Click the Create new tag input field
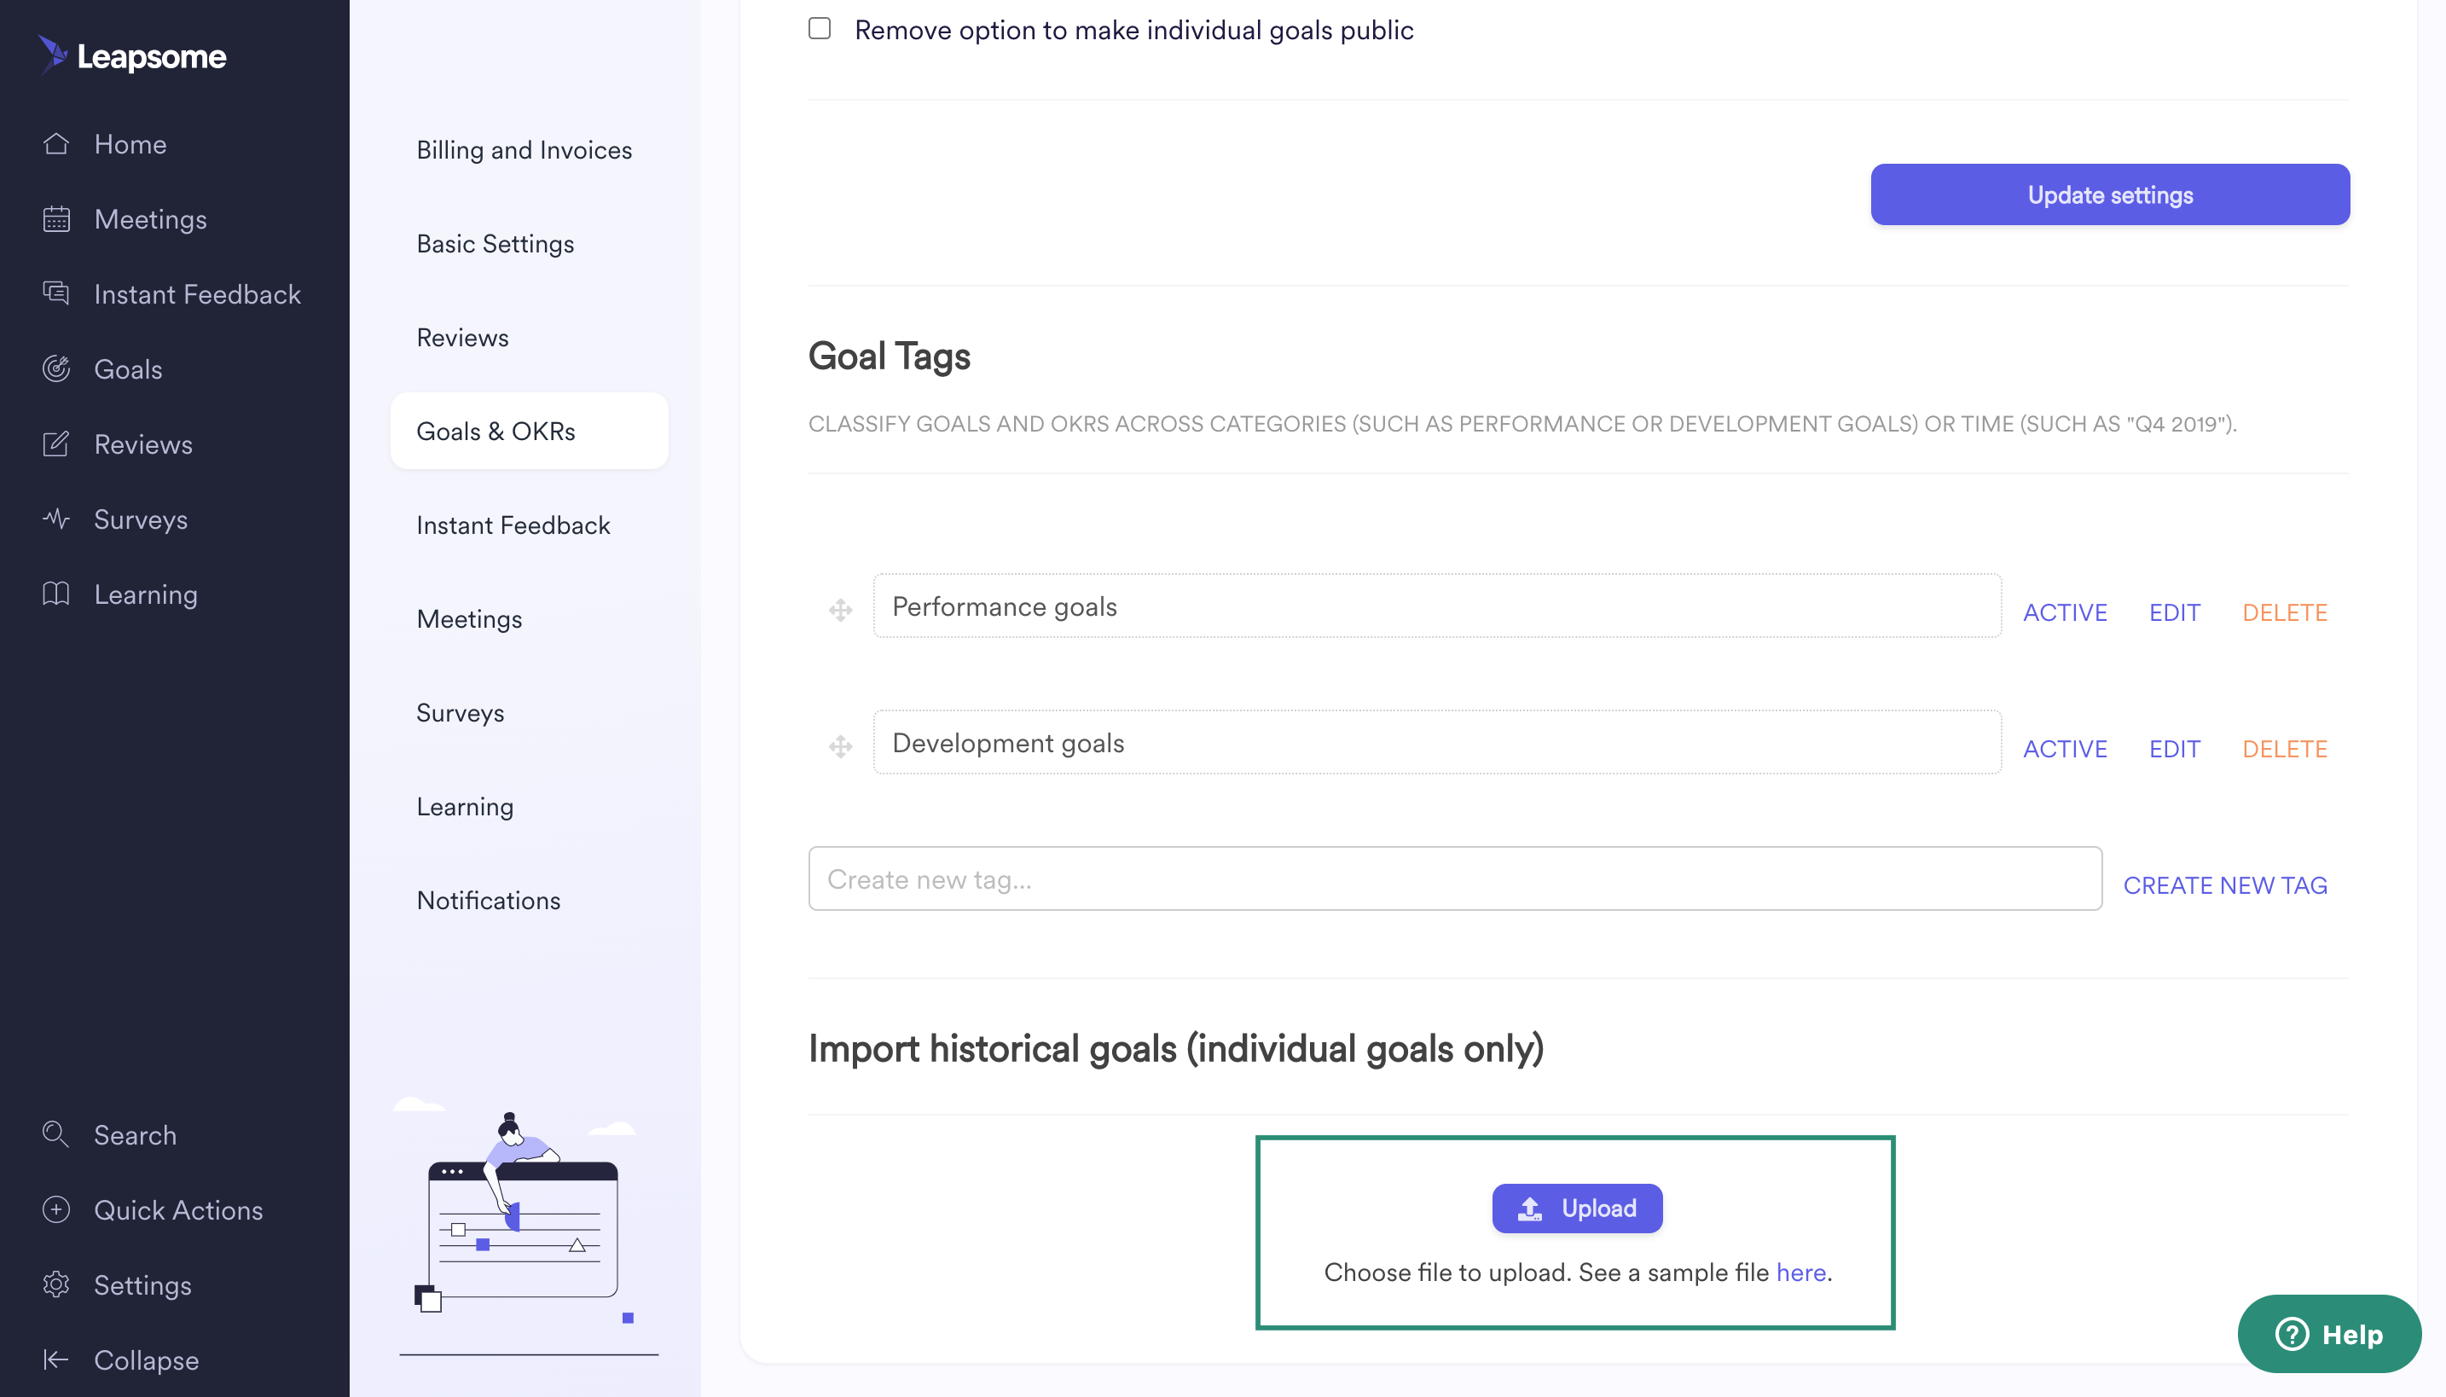This screenshot has width=2446, height=1397. [1455, 878]
